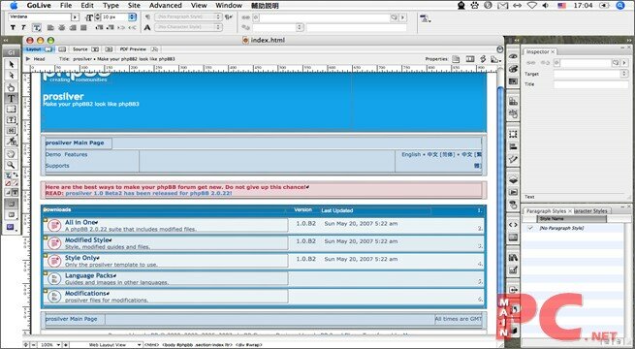Expand the Head section triangle
The image size is (635, 349).
coord(28,59)
